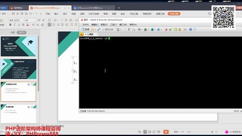Open the 幻灯片放映 ribbon tab
This screenshot has height=136, width=242.
tap(94, 14)
